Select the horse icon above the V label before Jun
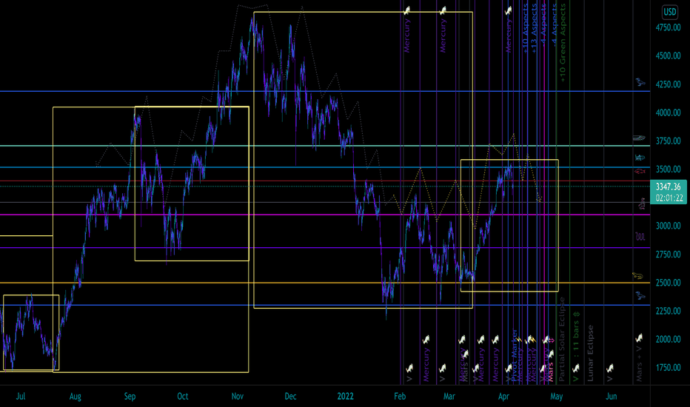This screenshot has height=407, width=690. 610,368
